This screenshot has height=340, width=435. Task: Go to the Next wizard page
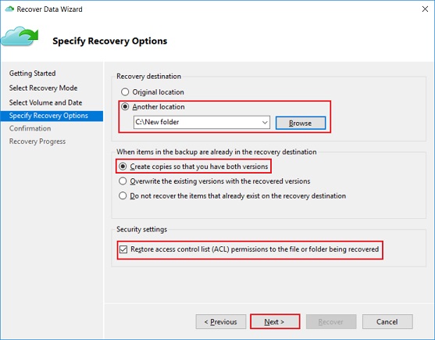click(275, 322)
